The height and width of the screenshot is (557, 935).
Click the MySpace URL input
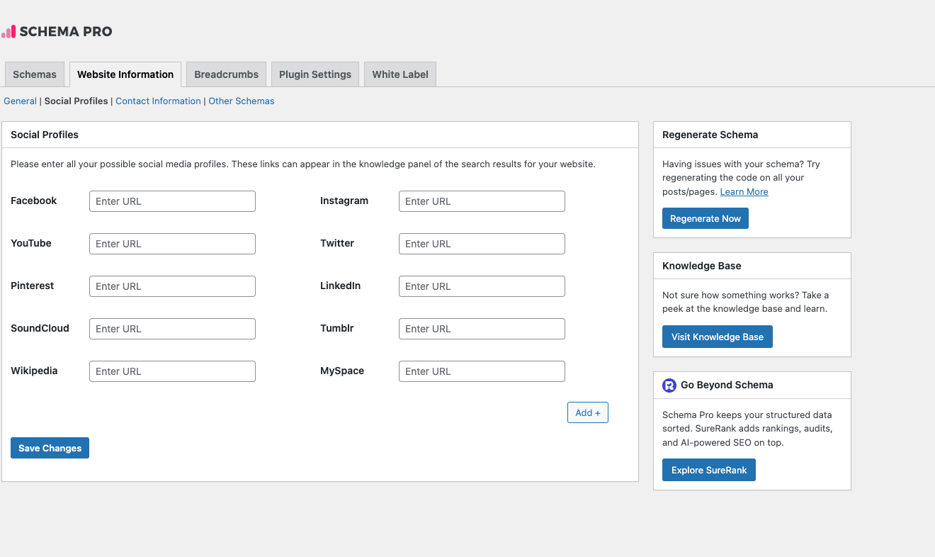[x=482, y=371]
